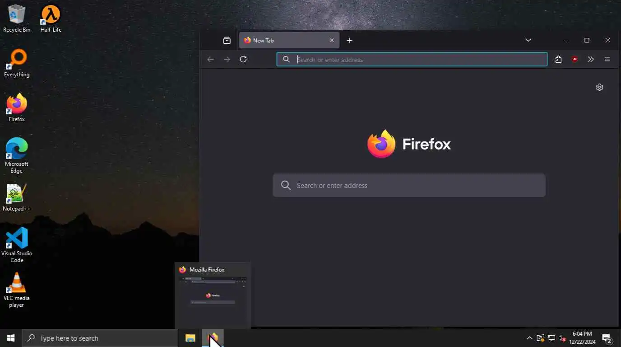This screenshot has height=347, width=621.
Task: Select the Mozilla Firefox taskbar preview thumbnail
Action: (x=213, y=295)
